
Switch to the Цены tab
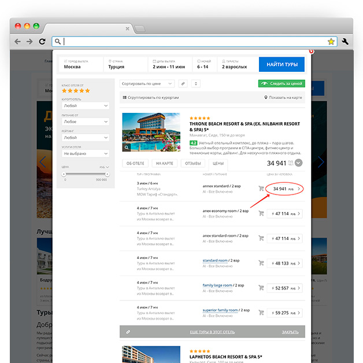pyautogui.click(x=218, y=164)
